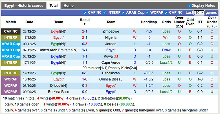This screenshot has height=114, width=220.
Task: Click the L result marker for Jordan match
Action: pyautogui.click(x=135, y=44)
